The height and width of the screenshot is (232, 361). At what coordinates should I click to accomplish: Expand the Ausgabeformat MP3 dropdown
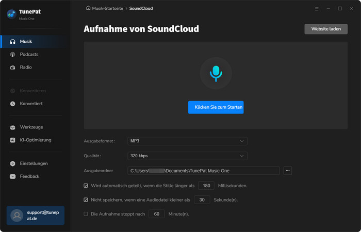pyautogui.click(x=187, y=141)
